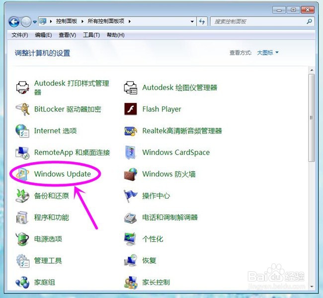Open 个性化 link text
Screen dimensions: 323x298
(x=153, y=239)
